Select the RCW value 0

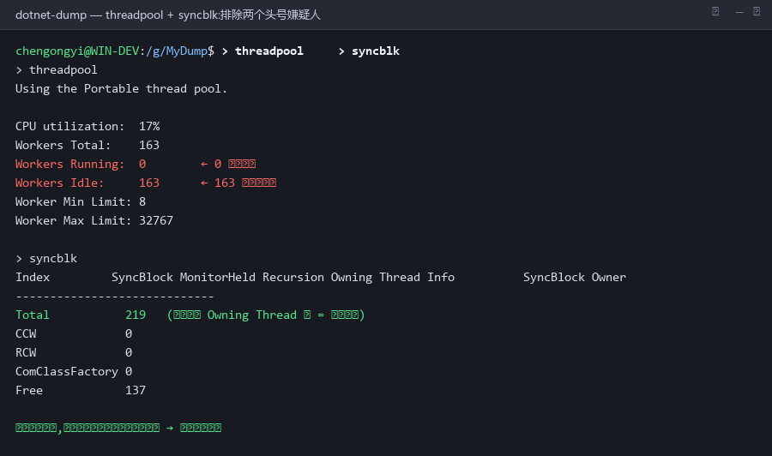point(129,352)
